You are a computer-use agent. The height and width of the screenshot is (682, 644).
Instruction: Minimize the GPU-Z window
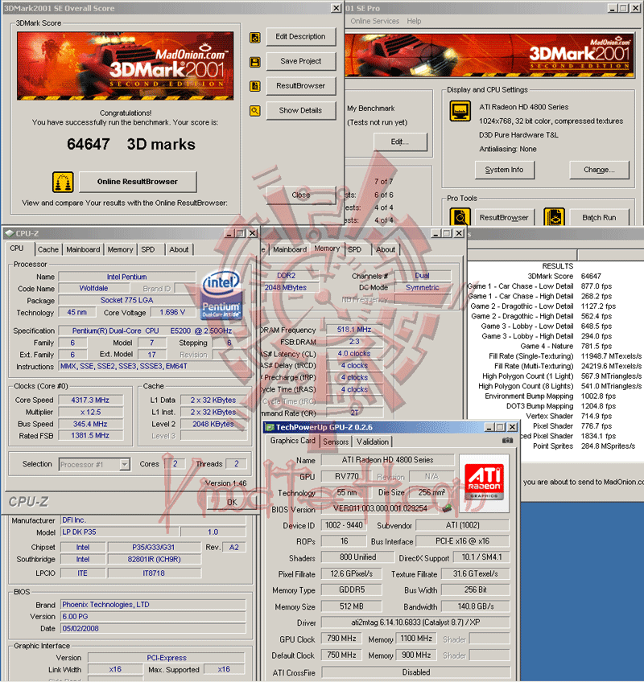490,428
